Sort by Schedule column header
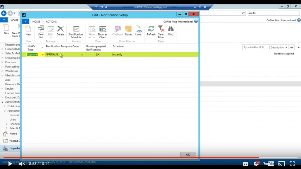 click(x=118, y=46)
